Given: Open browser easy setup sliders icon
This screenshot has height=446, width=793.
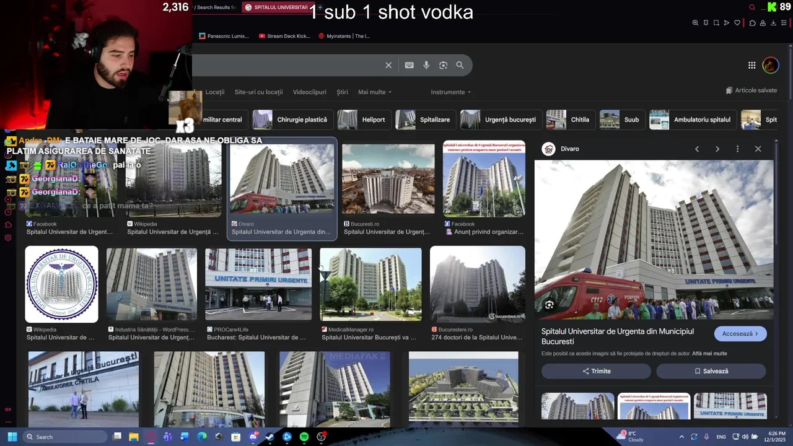Looking at the screenshot, I should coord(784,23).
